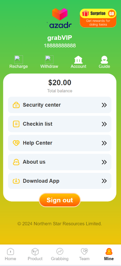The image size is (121, 266).
Task: Expand the About us chevron arrows
Action: tap(104, 162)
